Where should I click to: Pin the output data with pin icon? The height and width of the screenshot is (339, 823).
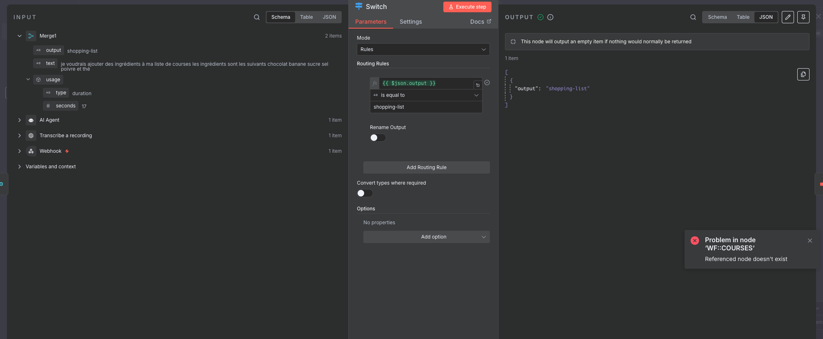(x=803, y=17)
